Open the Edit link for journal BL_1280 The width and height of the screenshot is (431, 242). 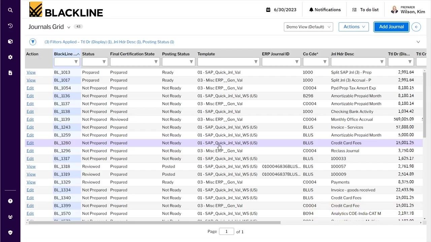30,143
